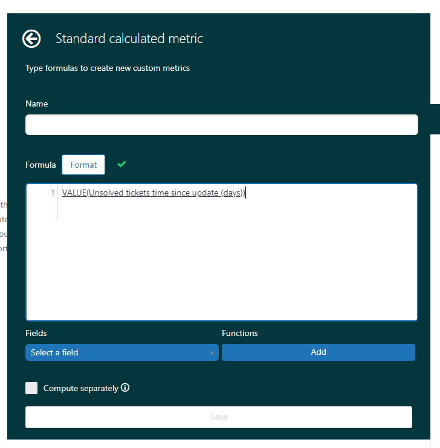Screen dimensions: 440x448
Task: Click the green formula validation checkmark
Action: click(x=121, y=164)
